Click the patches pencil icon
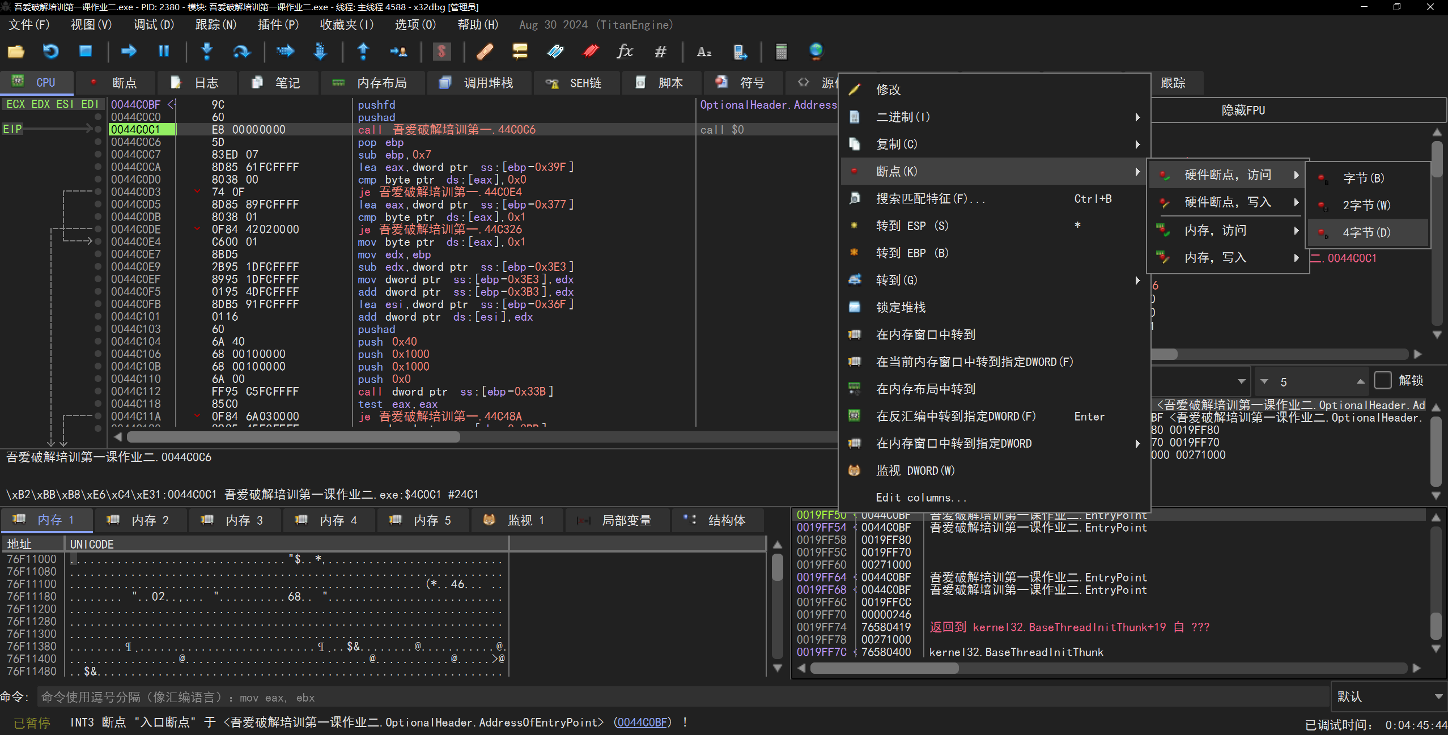This screenshot has width=1448, height=735. 485,52
